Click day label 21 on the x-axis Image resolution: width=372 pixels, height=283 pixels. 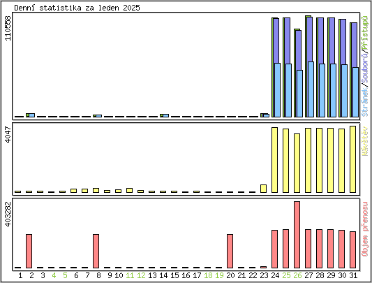click(241, 275)
